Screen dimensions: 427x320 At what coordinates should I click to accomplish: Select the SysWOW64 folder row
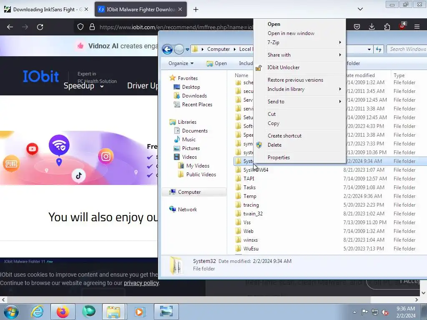point(330,170)
